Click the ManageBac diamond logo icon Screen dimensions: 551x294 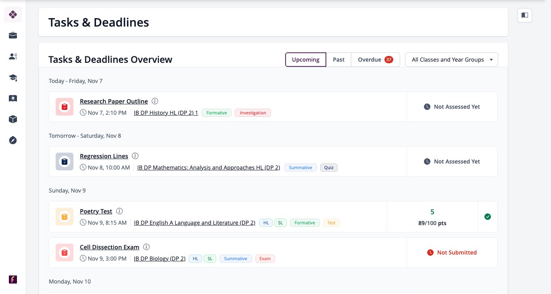13,14
